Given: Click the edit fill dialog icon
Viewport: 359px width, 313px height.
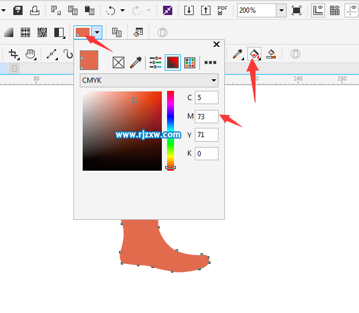Looking at the screenshot, I should [x=139, y=32].
